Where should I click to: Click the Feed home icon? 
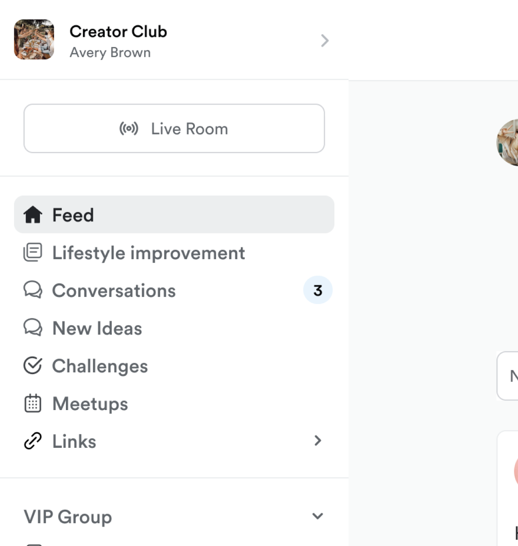[33, 215]
